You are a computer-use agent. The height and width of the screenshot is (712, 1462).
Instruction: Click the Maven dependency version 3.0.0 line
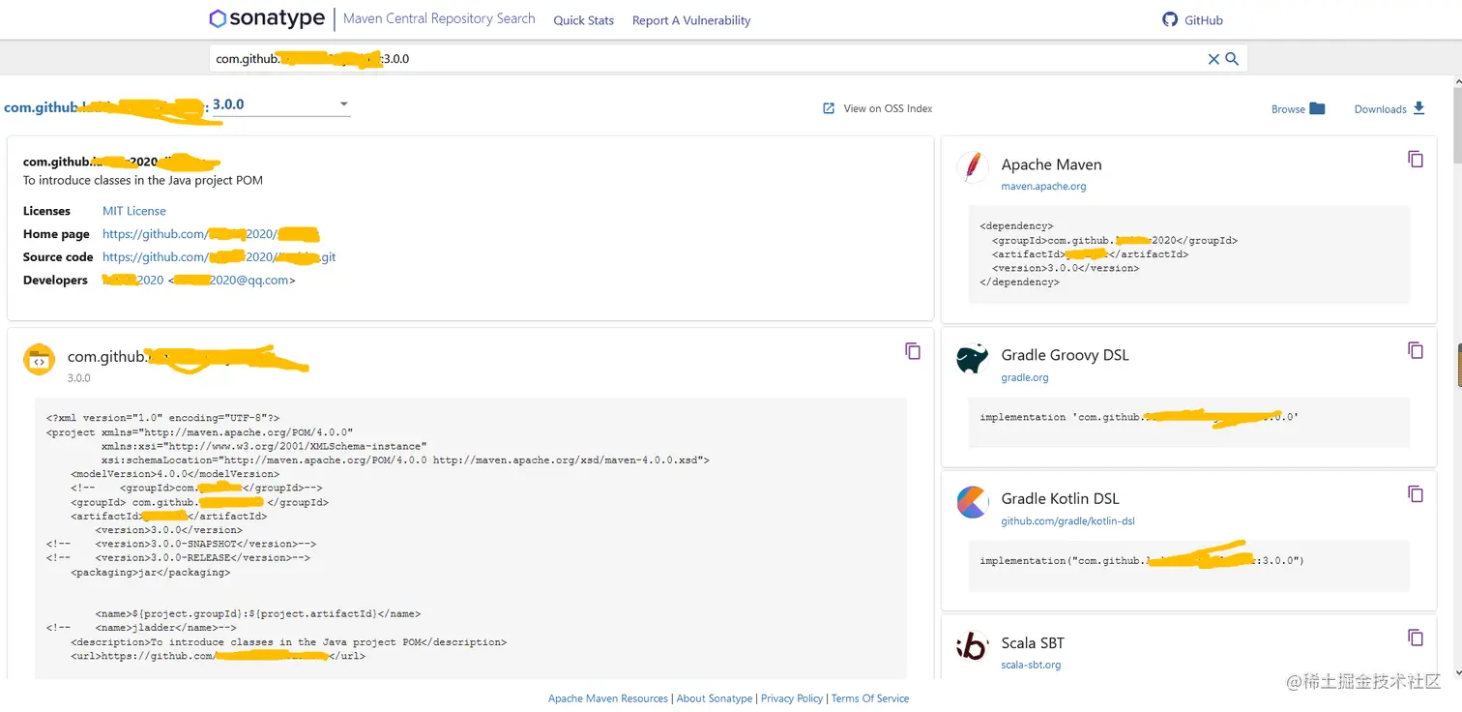pos(1066,268)
